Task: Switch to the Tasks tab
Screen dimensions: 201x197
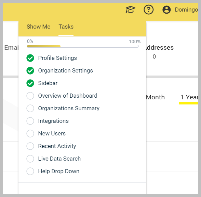Action: pos(66,27)
